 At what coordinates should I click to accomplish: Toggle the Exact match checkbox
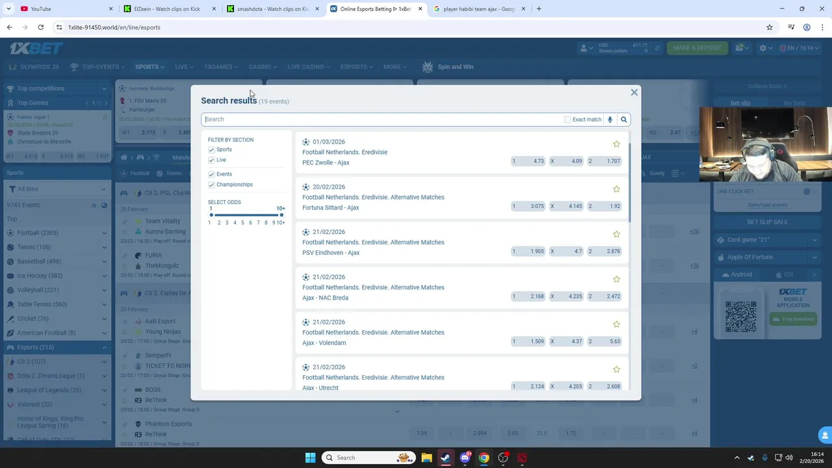[567, 120]
